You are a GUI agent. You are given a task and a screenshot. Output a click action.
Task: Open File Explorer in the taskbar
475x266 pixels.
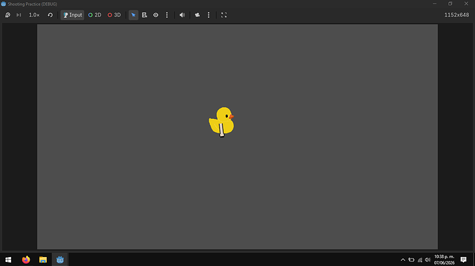[43, 260]
